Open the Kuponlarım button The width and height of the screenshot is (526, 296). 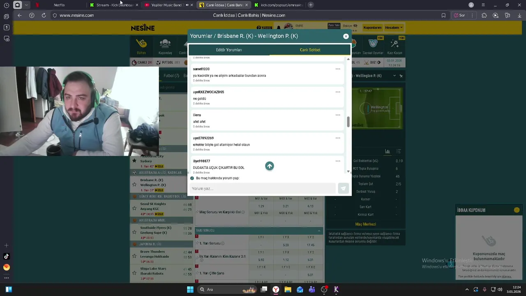click(x=372, y=28)
